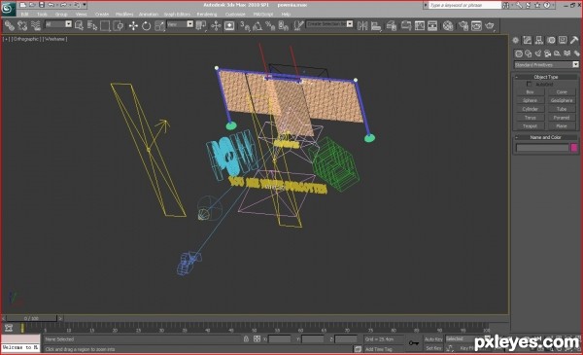Screen dimensions: 583x355
Task: Switch to the Display command panel tab
Action: [x=563, y=40]
